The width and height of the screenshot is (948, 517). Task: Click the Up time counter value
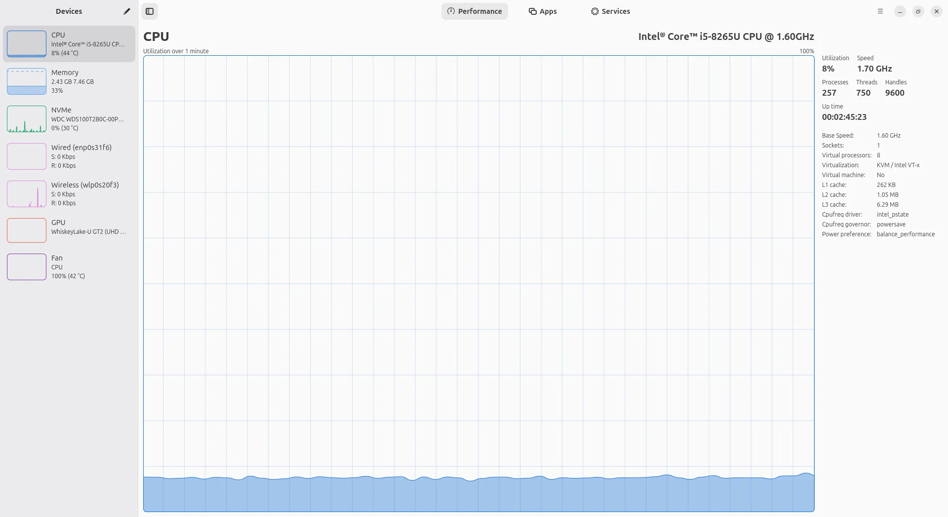point(844,117)
